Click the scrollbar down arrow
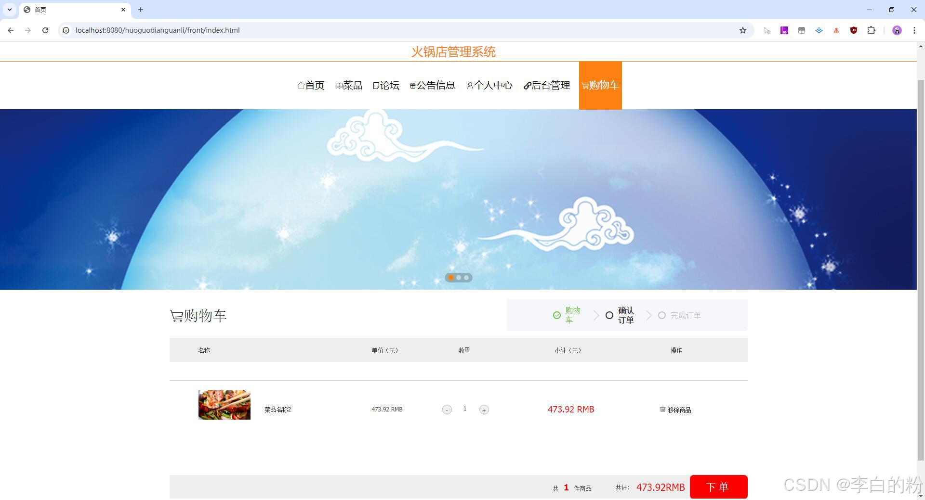The width and height of the screenshot is (925, 500). coord(921,496)
